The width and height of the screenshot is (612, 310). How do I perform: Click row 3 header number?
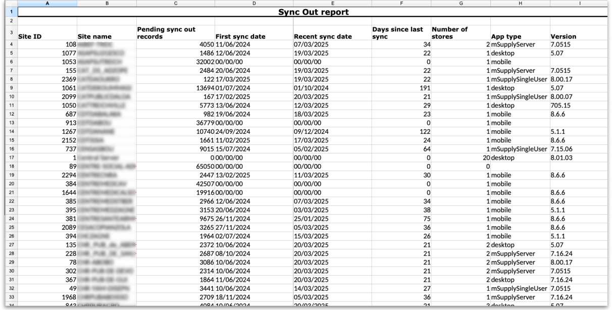[11, 33]
